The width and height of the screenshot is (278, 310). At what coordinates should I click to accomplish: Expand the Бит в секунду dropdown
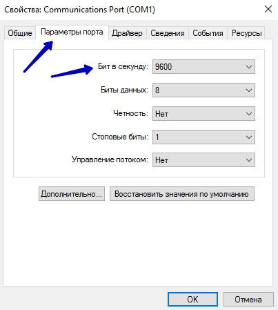pos(203,67)
